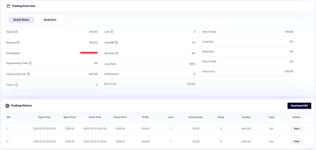
Task: Click open price 2055.12
Action: click(70, 129)
